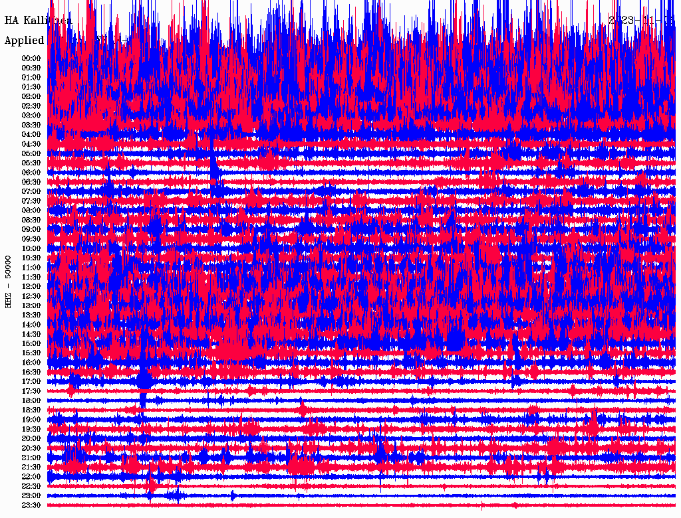Viewport: 681px width, 518px height.
Task: Click the 09:30 time label
Action: (31, 239)
